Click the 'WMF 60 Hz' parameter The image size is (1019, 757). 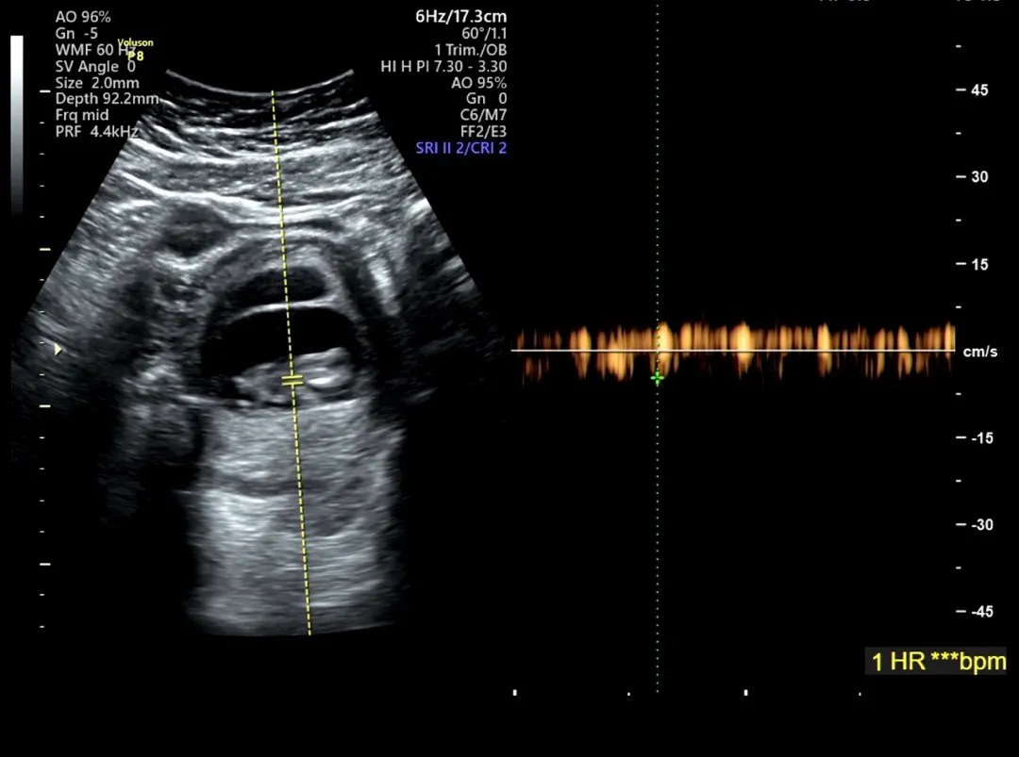(95, 50)
